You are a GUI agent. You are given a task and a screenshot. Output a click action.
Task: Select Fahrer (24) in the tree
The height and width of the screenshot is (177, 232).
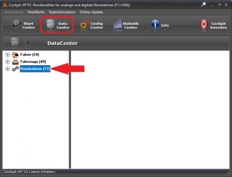[x=30, y=55]
